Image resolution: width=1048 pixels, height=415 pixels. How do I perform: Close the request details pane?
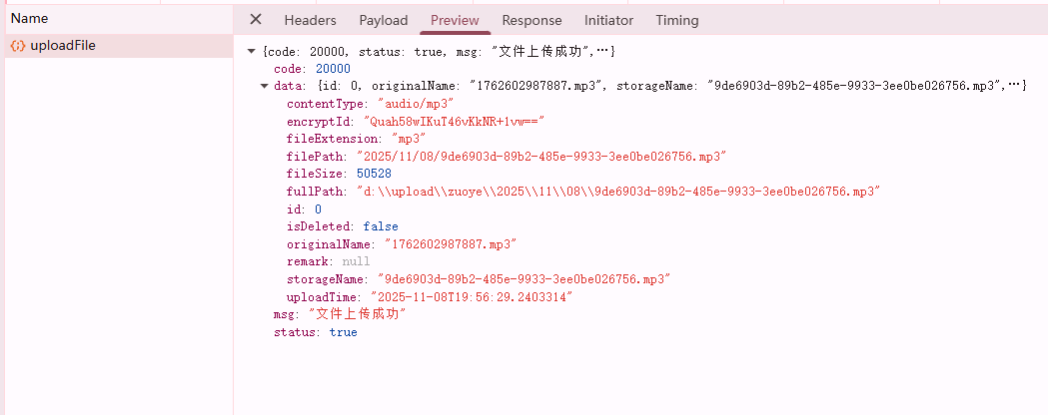(x=256, y=20)
